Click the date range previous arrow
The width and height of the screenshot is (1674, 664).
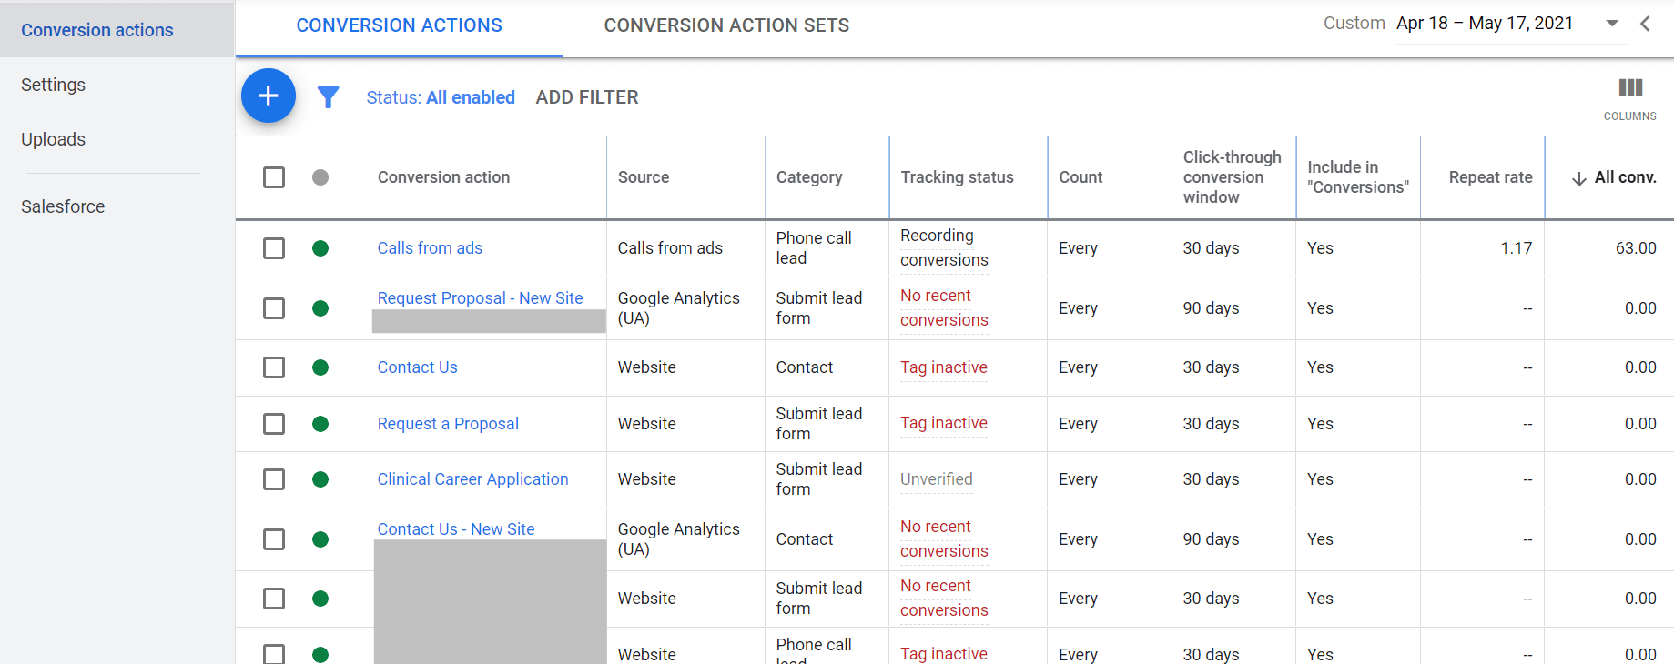pyautogui.click(x=1645, y=24)
